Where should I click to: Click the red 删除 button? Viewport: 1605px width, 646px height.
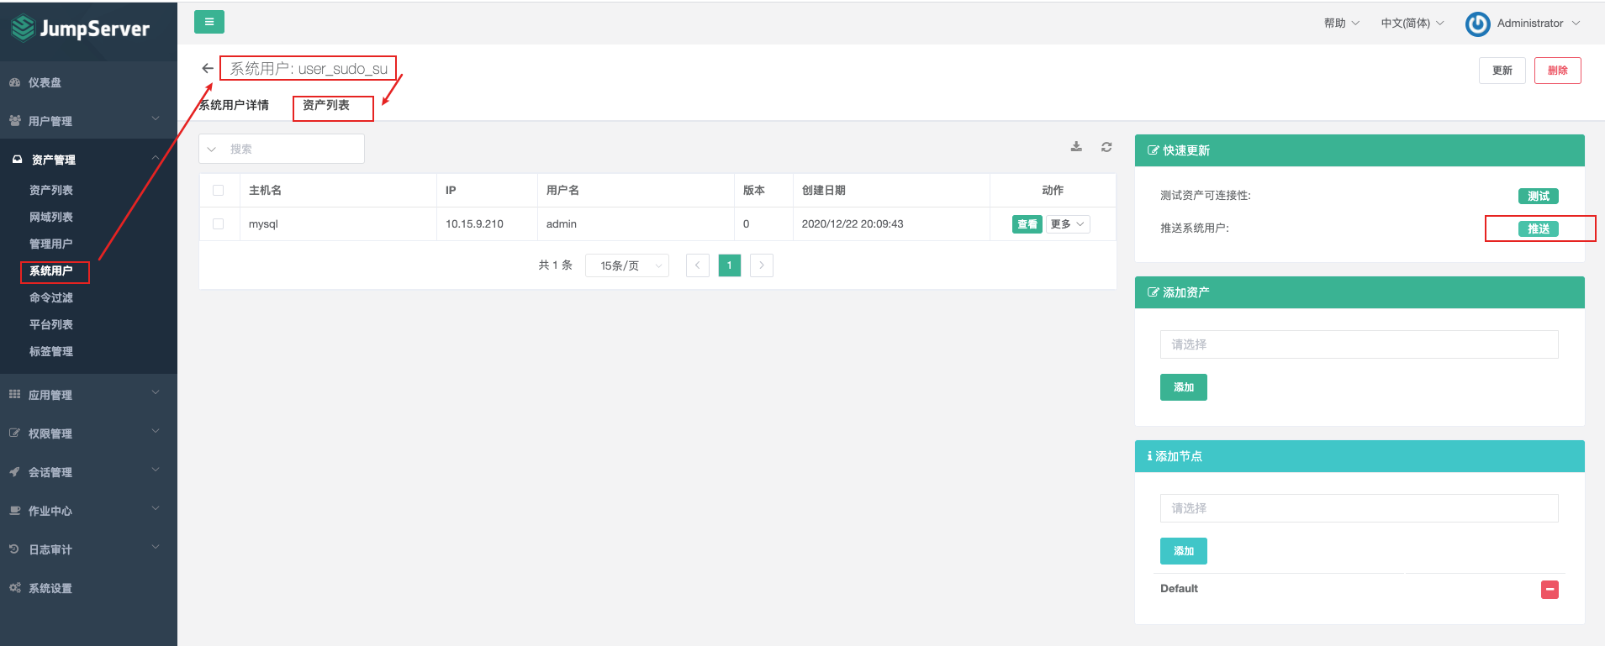tap(1558, 71)
